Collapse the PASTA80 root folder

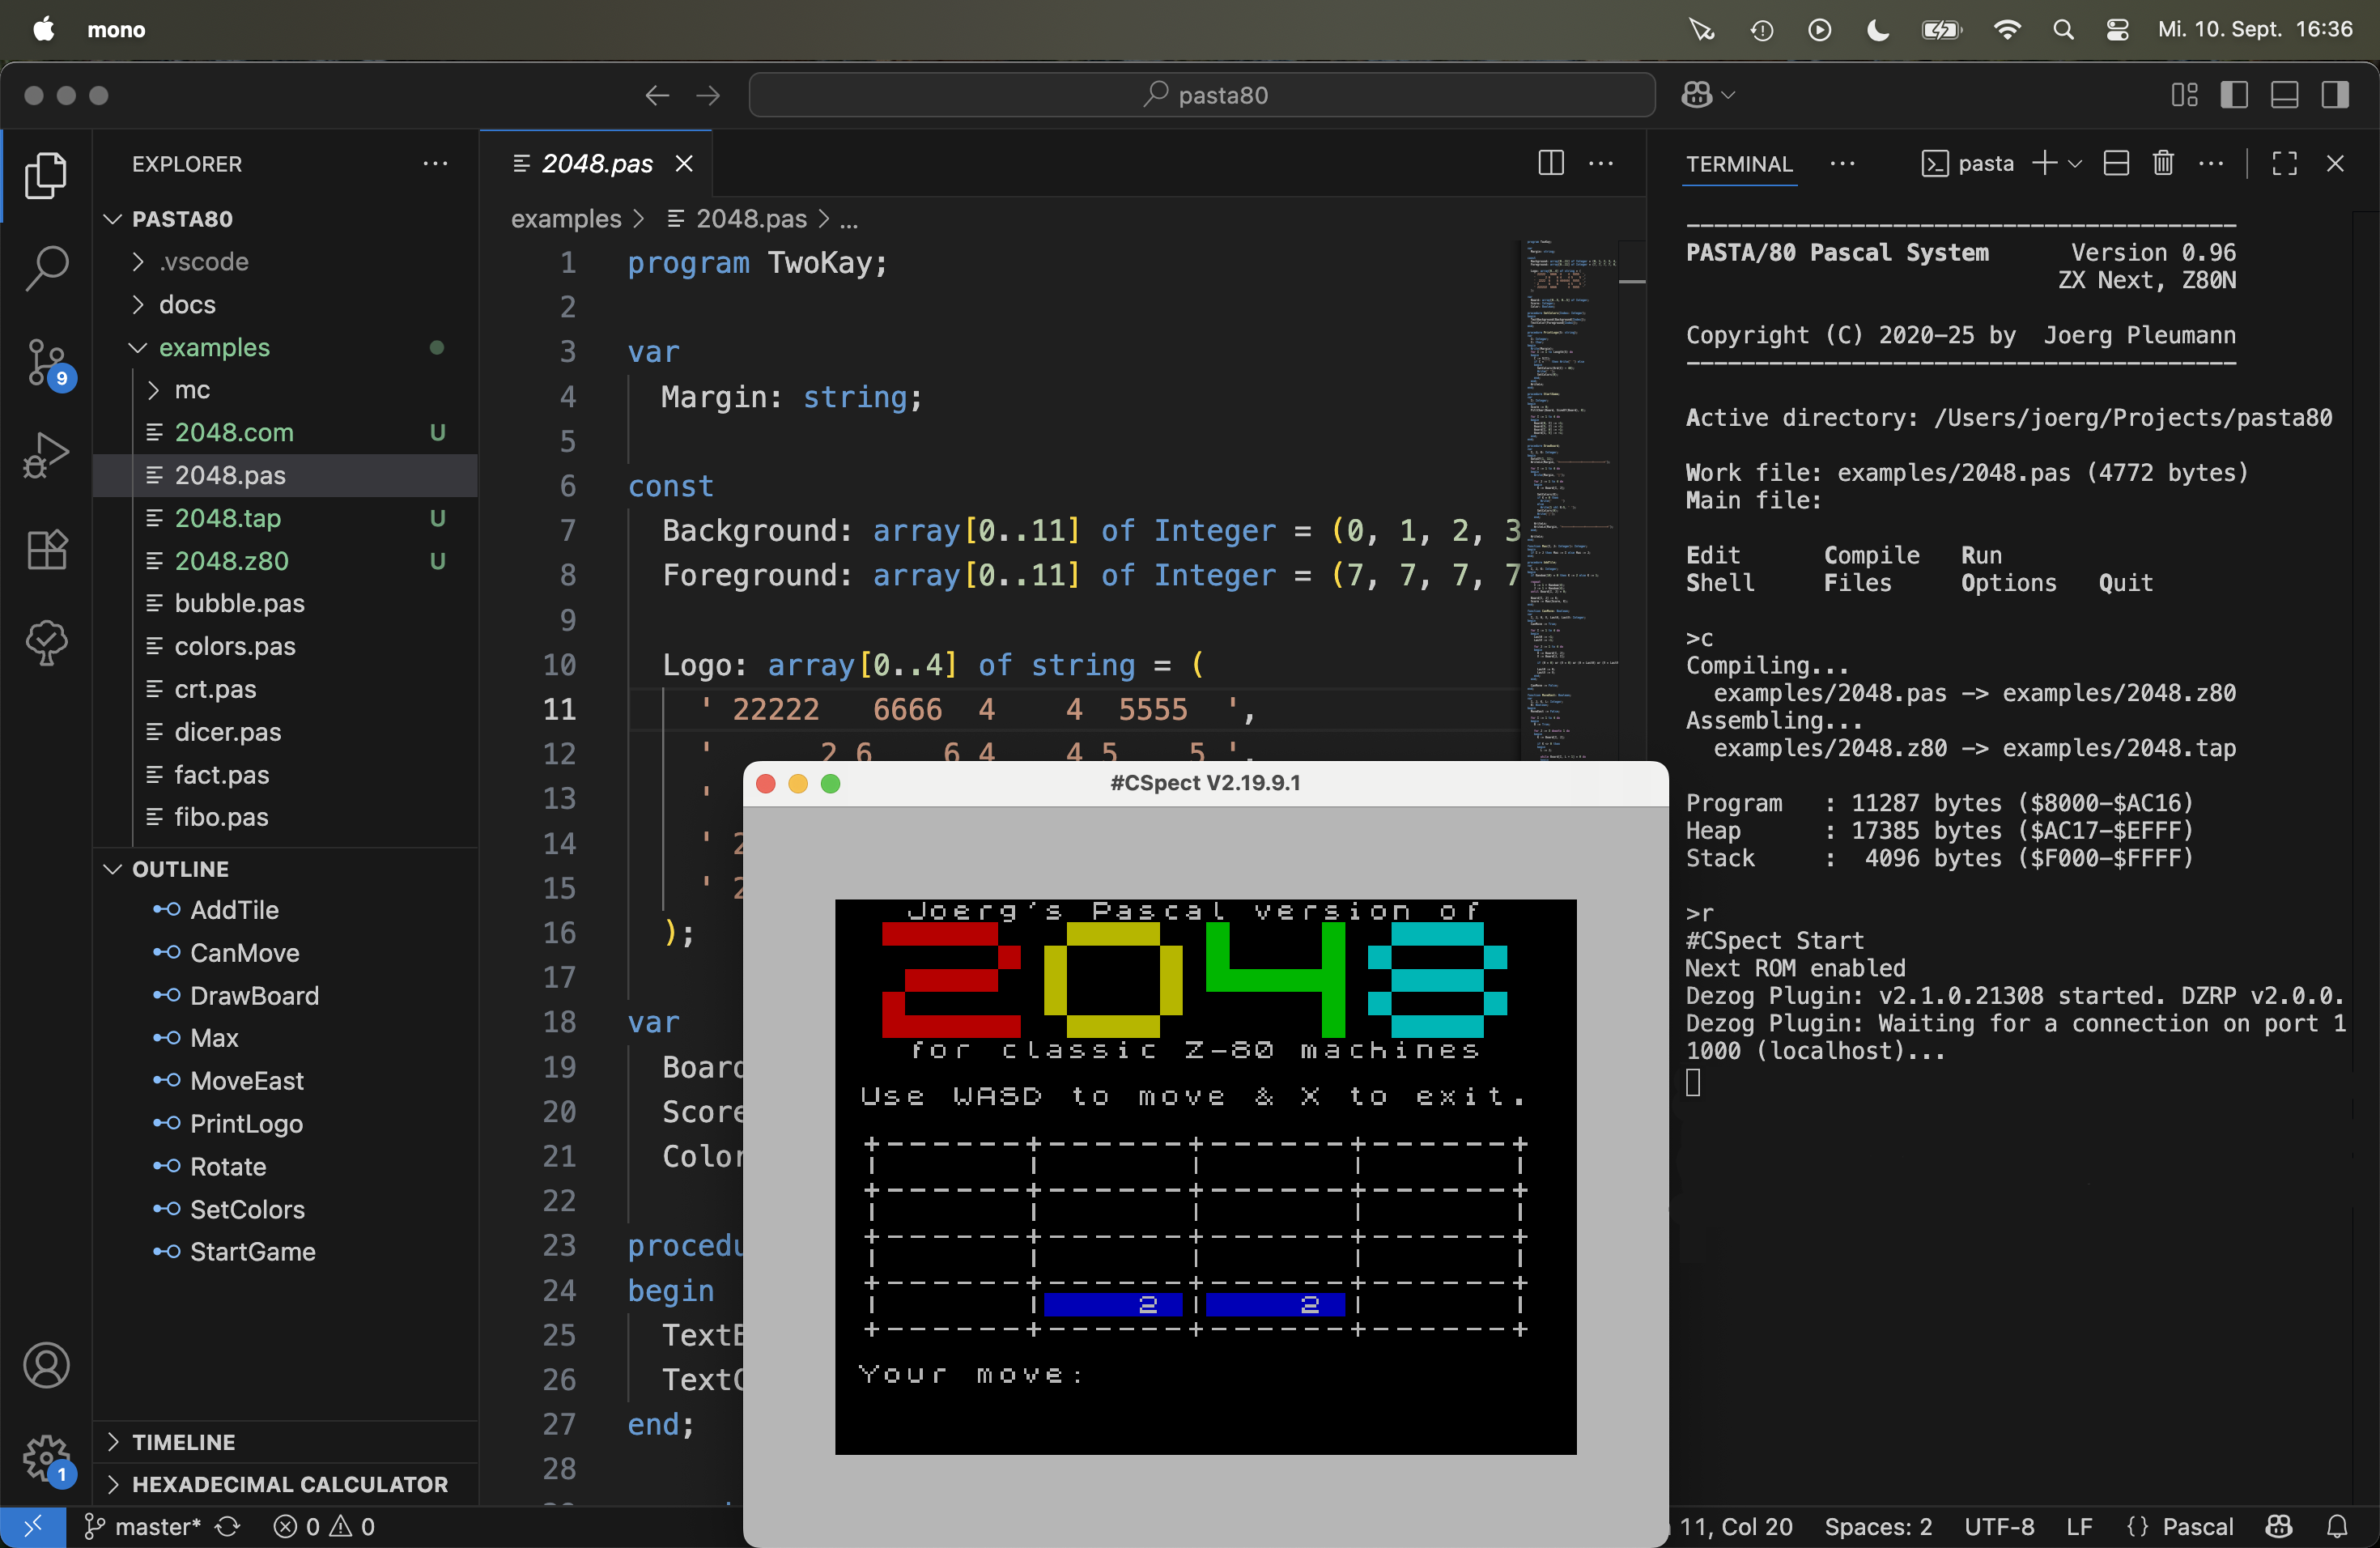[285, 218]
